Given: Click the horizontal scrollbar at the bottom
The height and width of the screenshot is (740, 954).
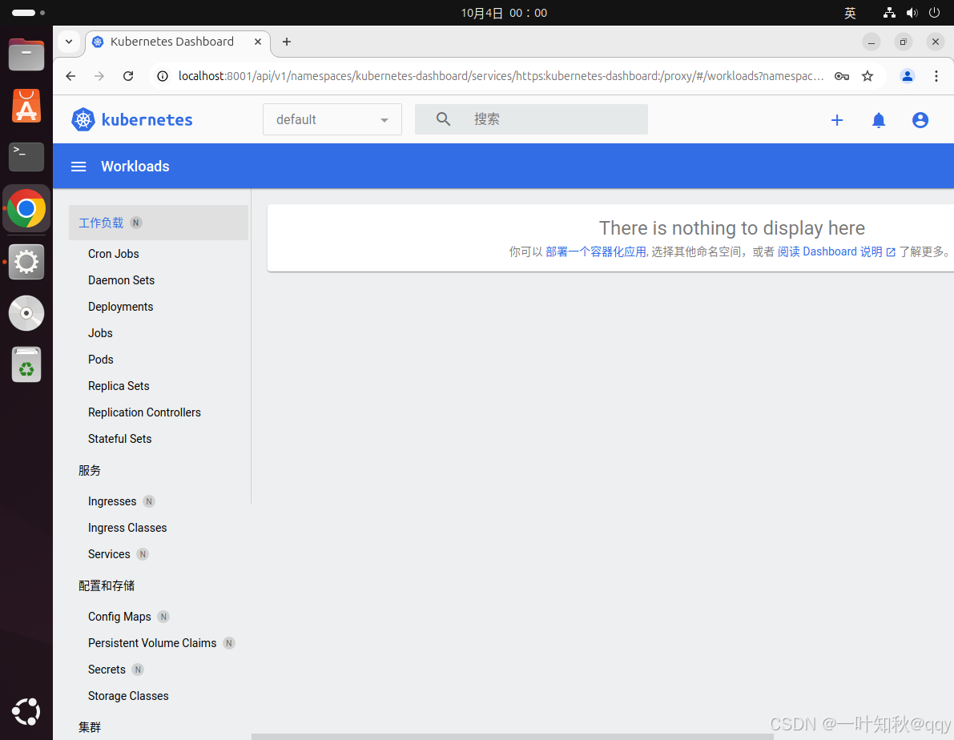Looking at the screenshot, I should (x=513, y=736).
